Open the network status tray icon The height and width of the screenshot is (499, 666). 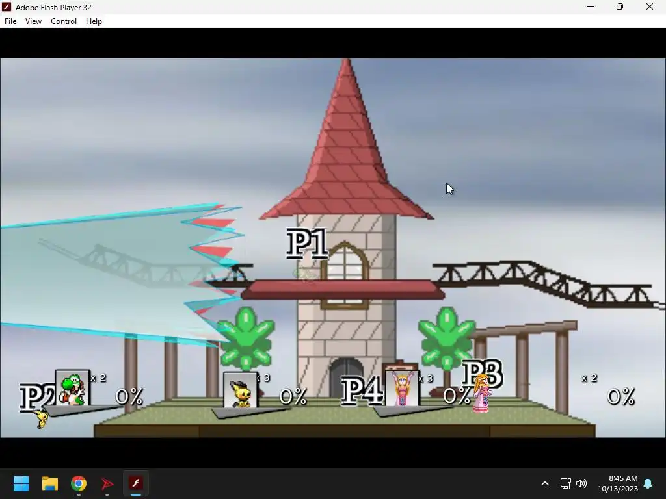[x=565, y=483]
